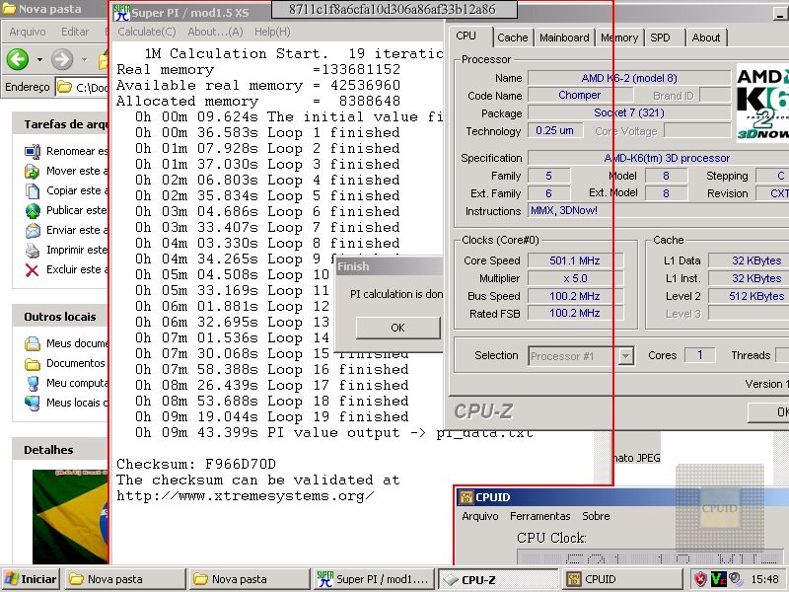Open Sobre menu in CPUID window
Screen dimensions: 789x592
(596, 516)
